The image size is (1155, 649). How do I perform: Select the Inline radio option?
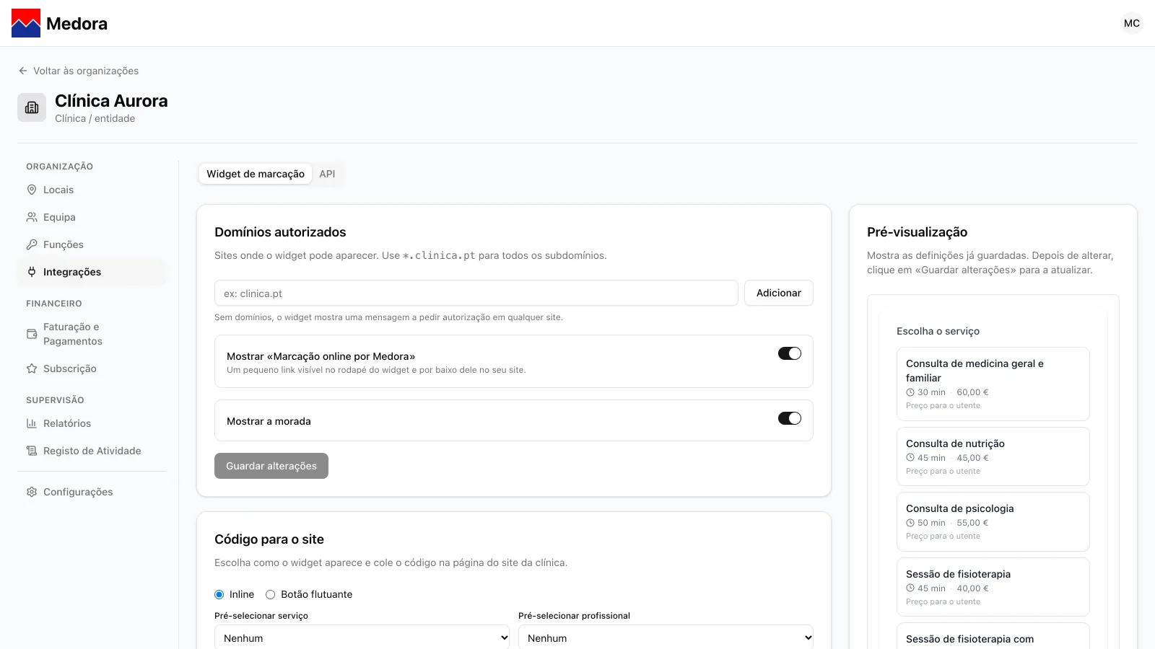(219, 595)
